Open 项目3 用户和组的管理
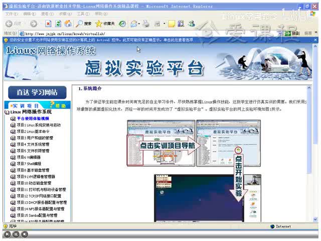This screenshot has width=321, height=241. [x=35, y=138]
